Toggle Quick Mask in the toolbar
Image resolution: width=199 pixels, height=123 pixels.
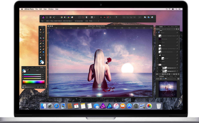pos(92,17)
